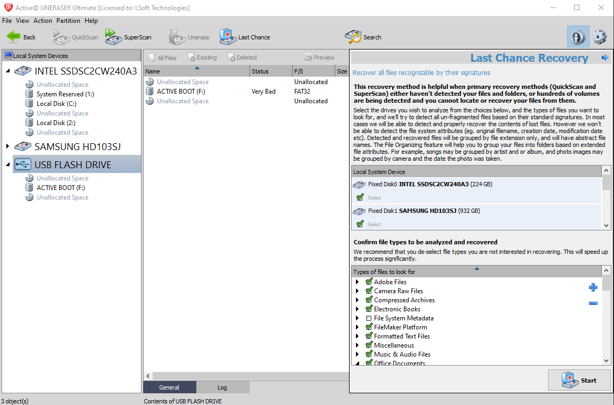Open the Action menu

pyautogui.click(x=43, y=21)
